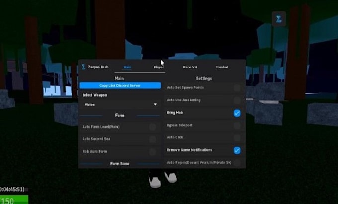Click the green health bar showing 150
The image size is (338, 204).
coord(14,200)
